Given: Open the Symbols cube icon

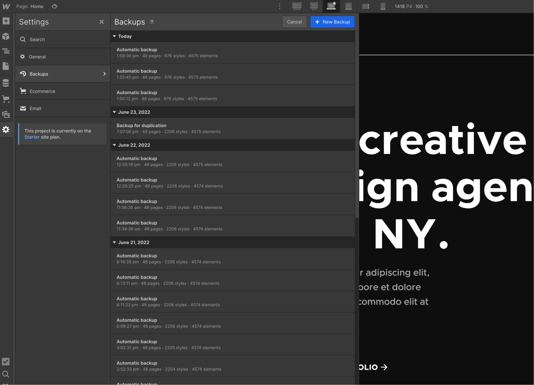Looking at the screenshot, I should [6, 36].
